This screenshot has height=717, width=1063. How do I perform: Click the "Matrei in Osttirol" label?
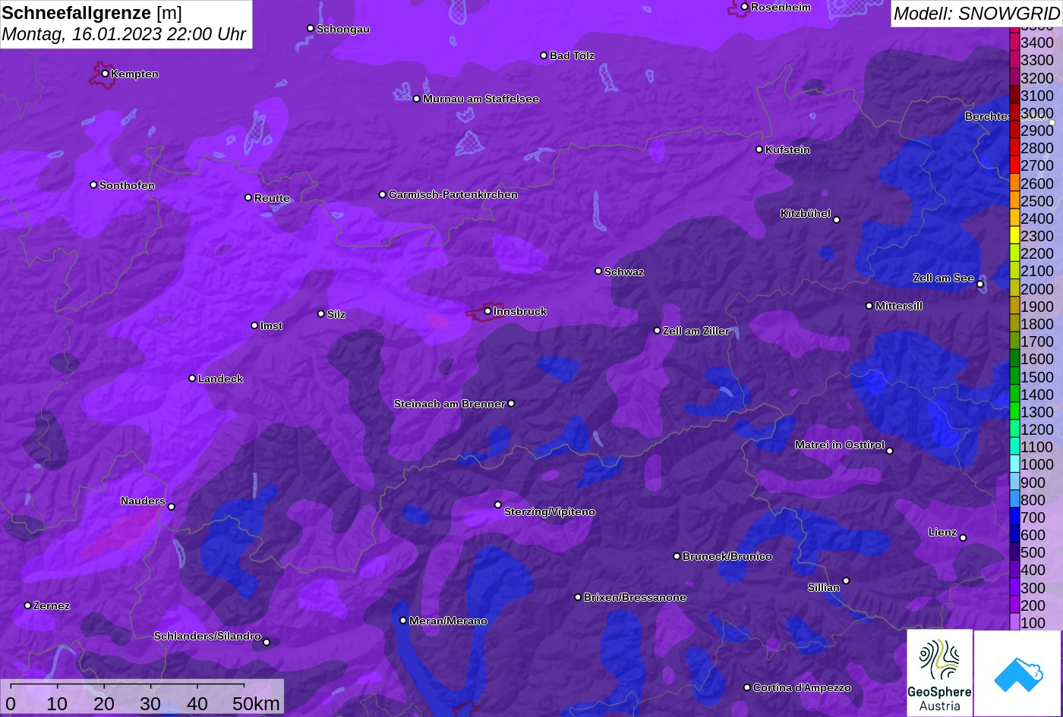(x=840, y=445)
